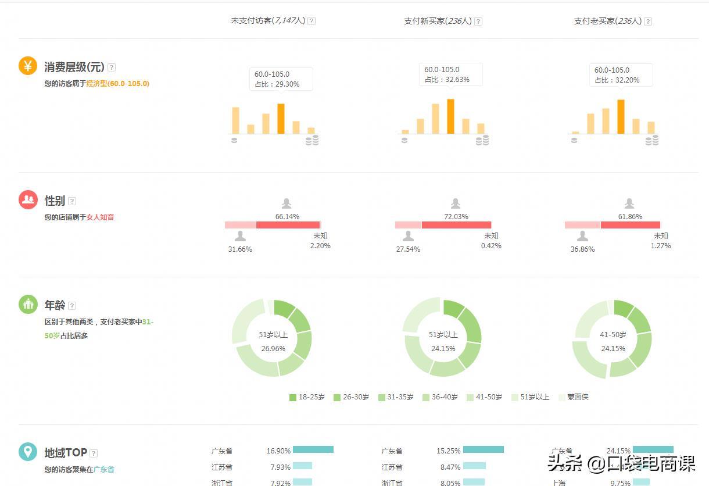Screen dimensions: 709x486
Task: Open help icon beside 未支付访客 header
Action: point(311,21)
